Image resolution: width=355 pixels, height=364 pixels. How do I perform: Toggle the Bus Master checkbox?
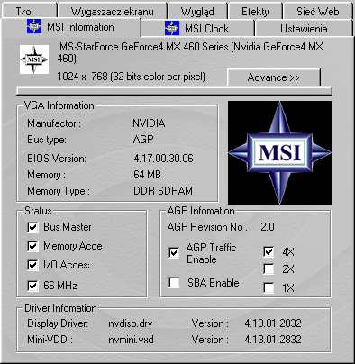click(32, 227)
